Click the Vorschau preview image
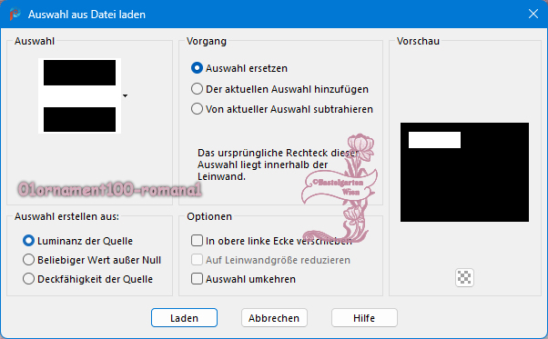The image size is (548, 339). coord(464,172)
